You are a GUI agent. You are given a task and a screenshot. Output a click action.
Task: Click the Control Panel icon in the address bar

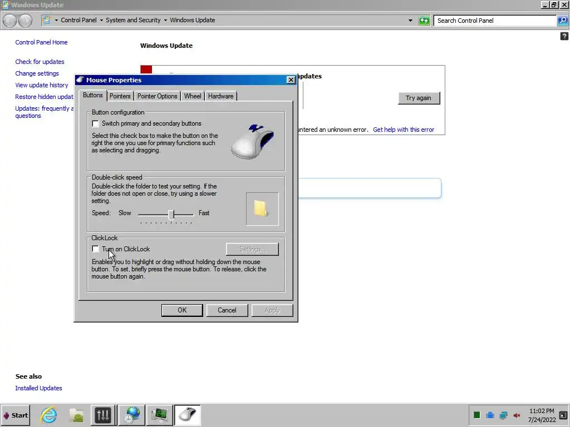(46, 20)
